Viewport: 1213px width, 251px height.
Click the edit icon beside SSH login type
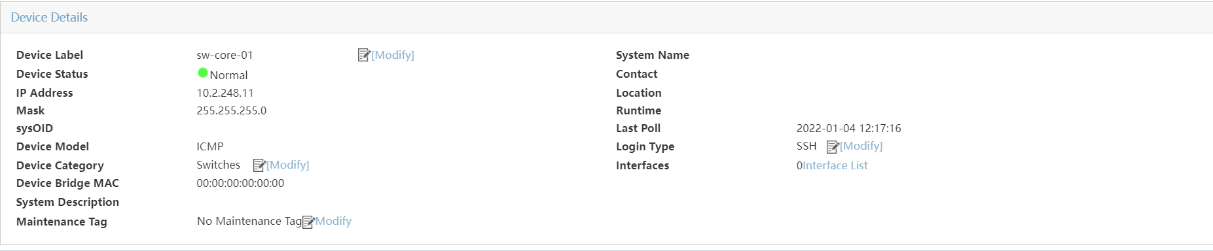[x=833, y=146]
